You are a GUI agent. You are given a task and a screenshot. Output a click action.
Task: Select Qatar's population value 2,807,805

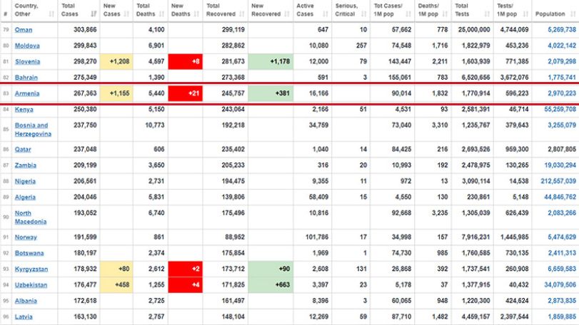tap(562, 149)
